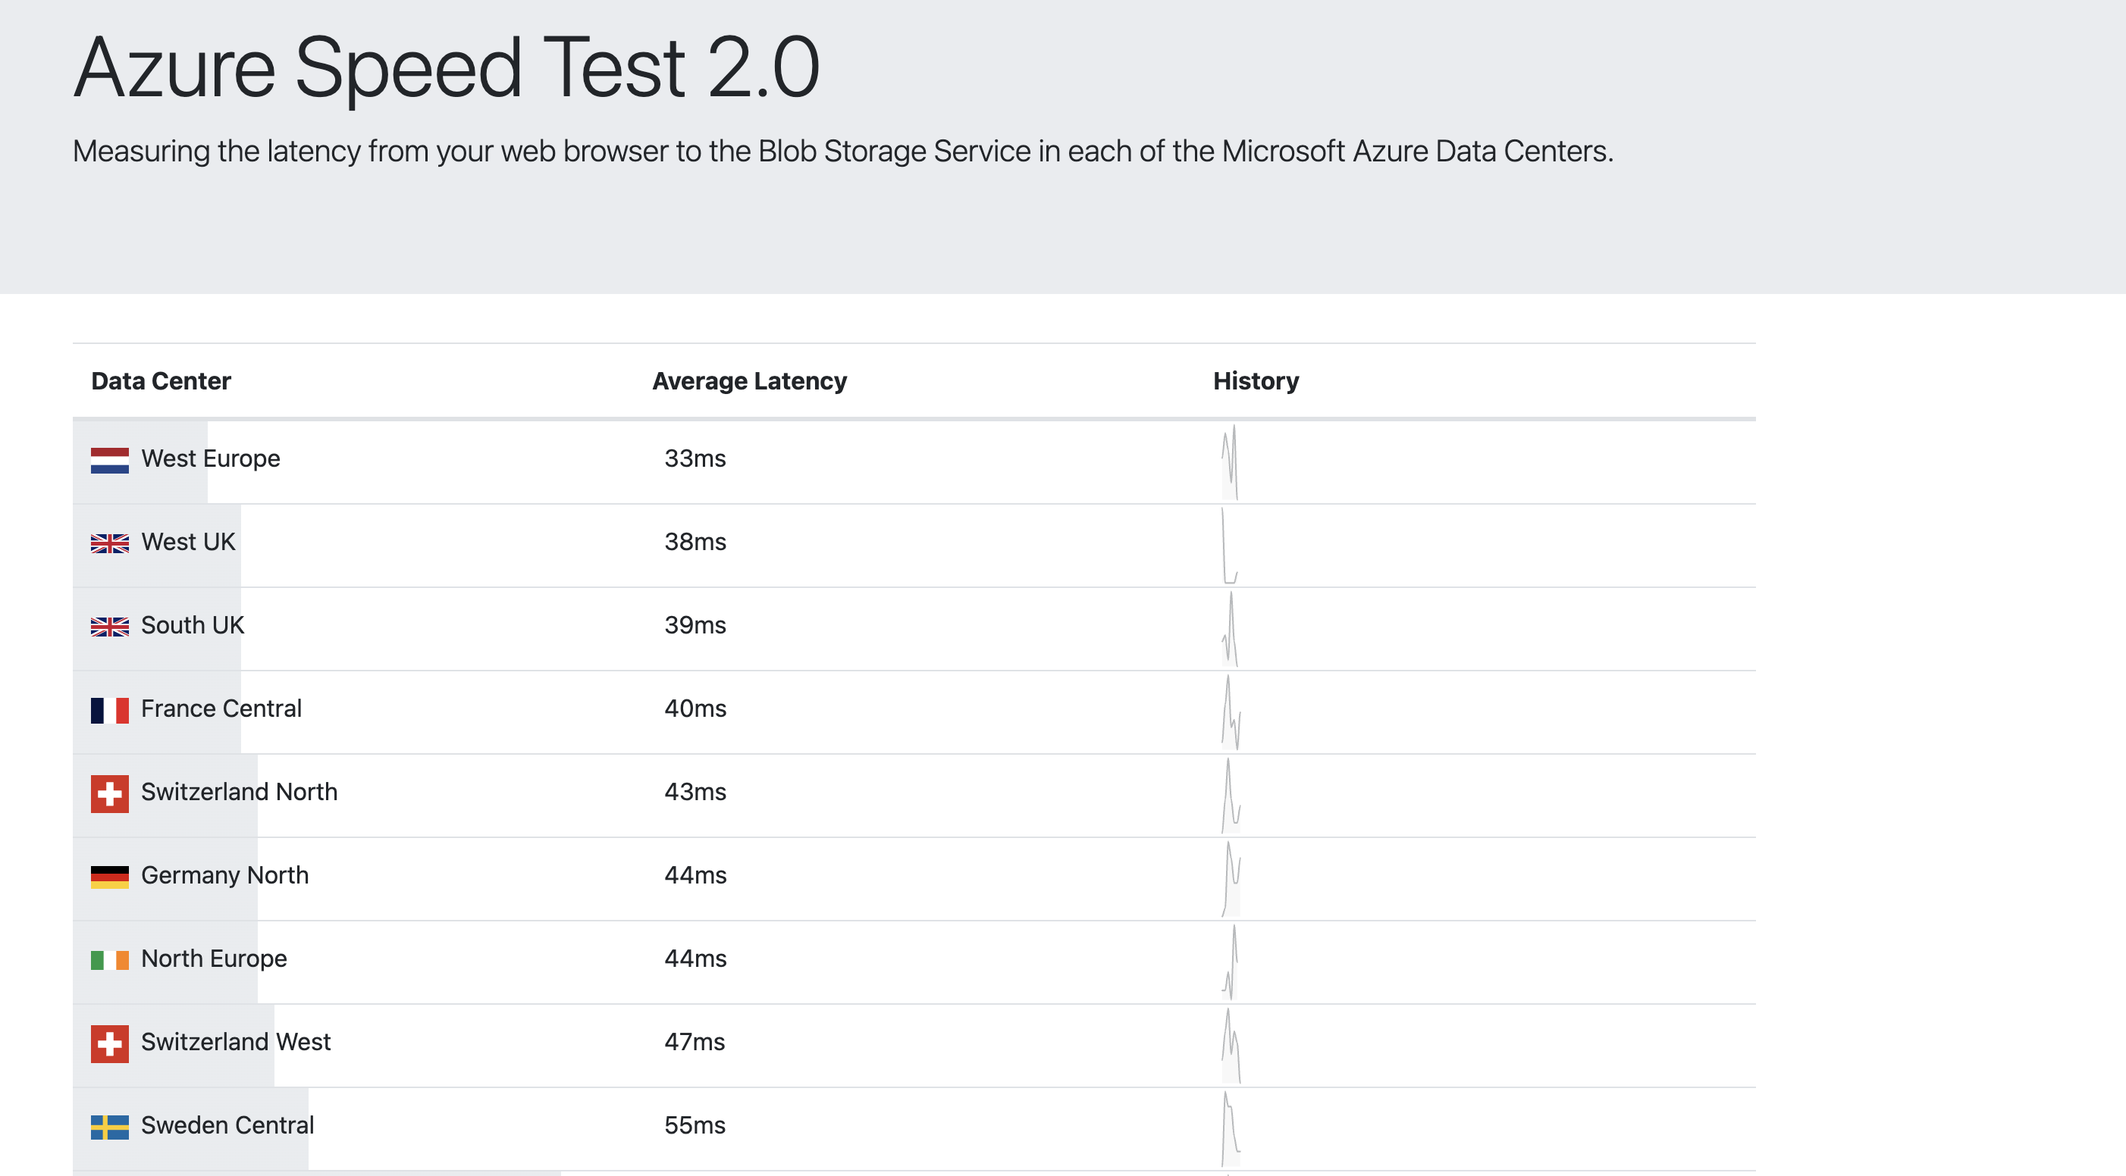Click the South UK history sparkline
The width and height of the screenshot is (2126, 1176).
pyautogui.click(x=1230, y=628)
